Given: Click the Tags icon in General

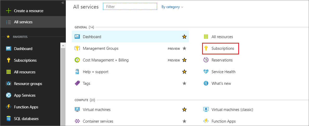Looking at the screenshot, I should 77,83.
